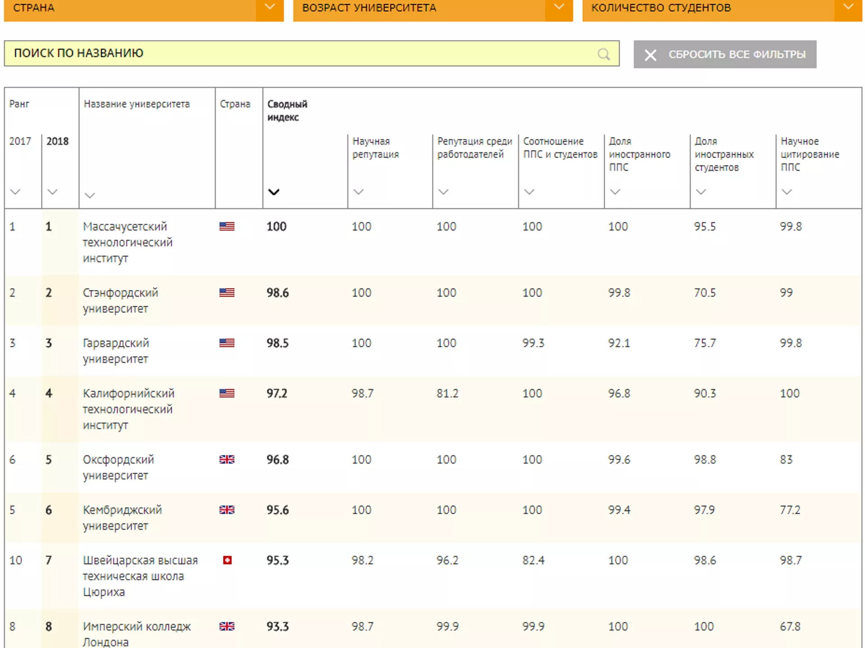Sort by university name arrow
This screenshot has width=865, height=648.
coord(90,195)
